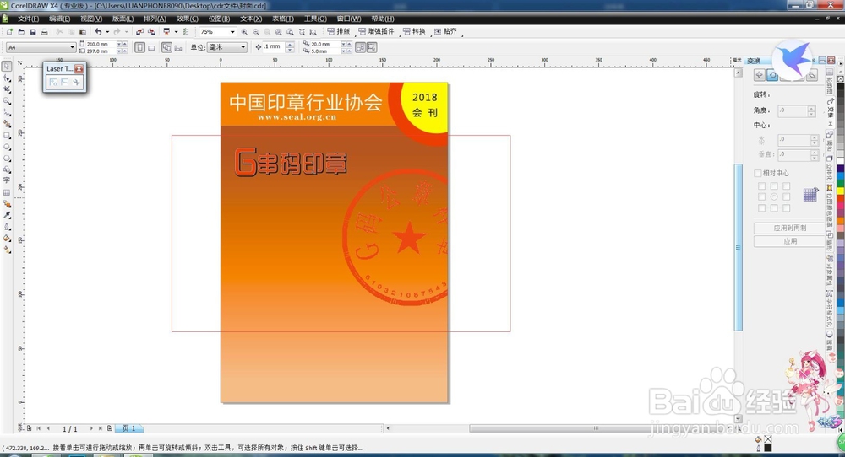Select the Position tab in Transform docker
Screen dimensions: 845x457
759,75
